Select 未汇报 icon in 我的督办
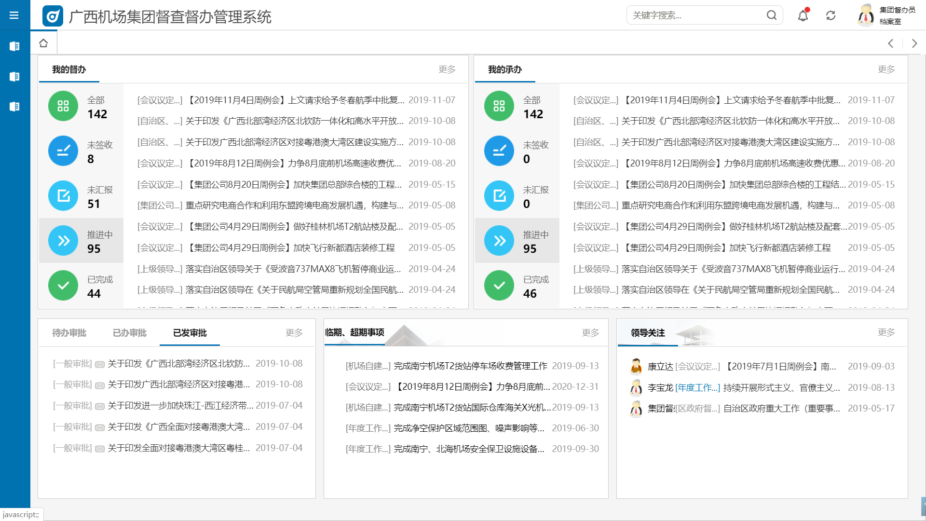The width and height of the screenshot is (926, 521). (63, 196)
